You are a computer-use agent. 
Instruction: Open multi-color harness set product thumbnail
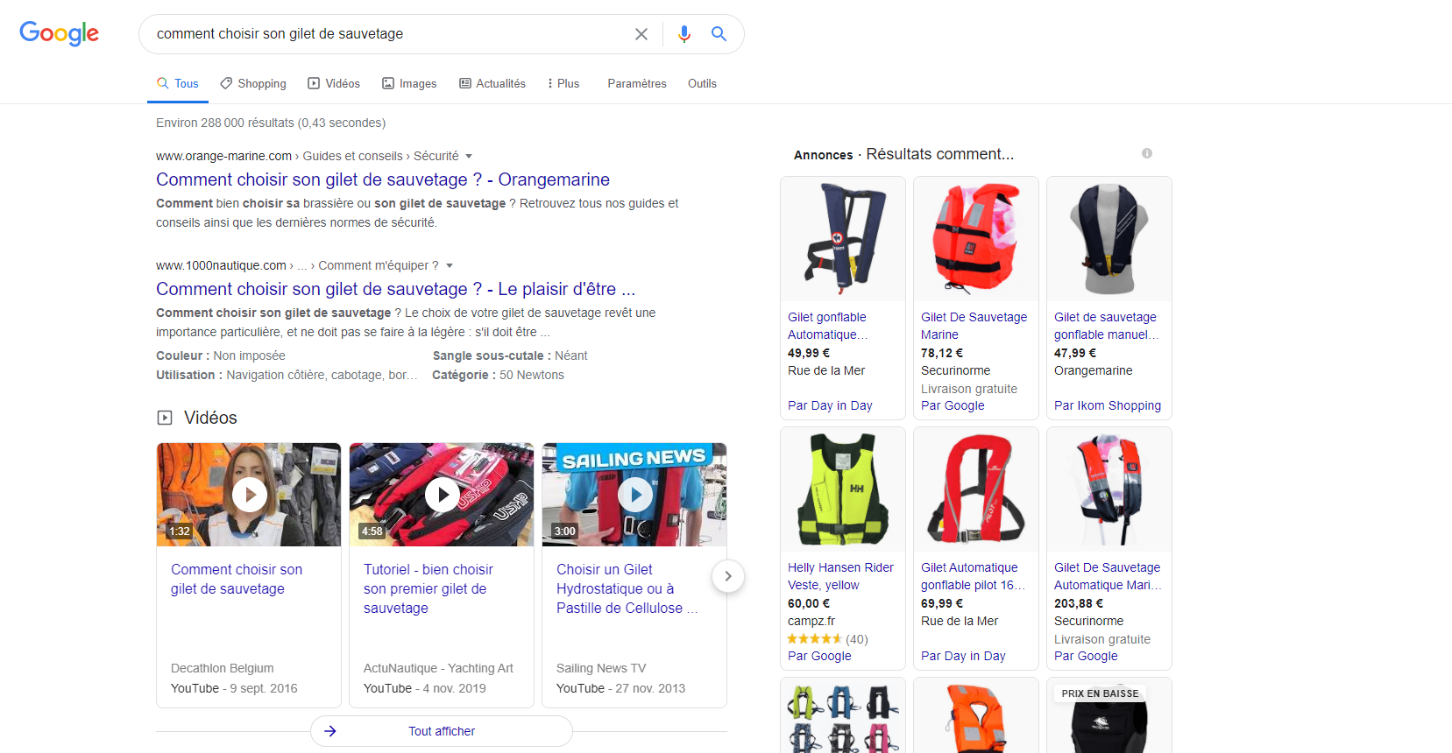pos(843,715)
